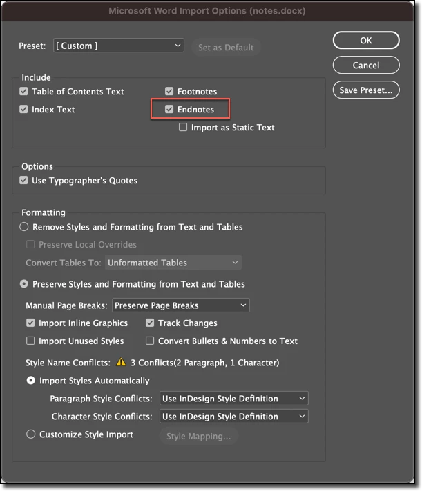422x491 pixels.
Task: Open Convert Tables To dropdown
Action: coord(173,263)
